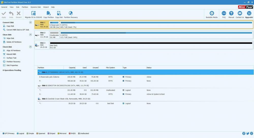The image size is (254, 138).
Task: Open Bootable Media builder
Action: click(212, 13)
